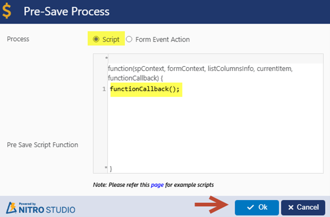Click the X icon on Cancel button
This screenshot has width=330, height=217.
(x=291, y=208)
